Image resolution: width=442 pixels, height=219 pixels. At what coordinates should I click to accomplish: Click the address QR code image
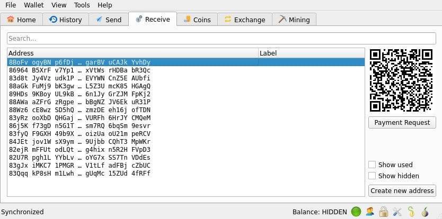(x=401, y=80)
